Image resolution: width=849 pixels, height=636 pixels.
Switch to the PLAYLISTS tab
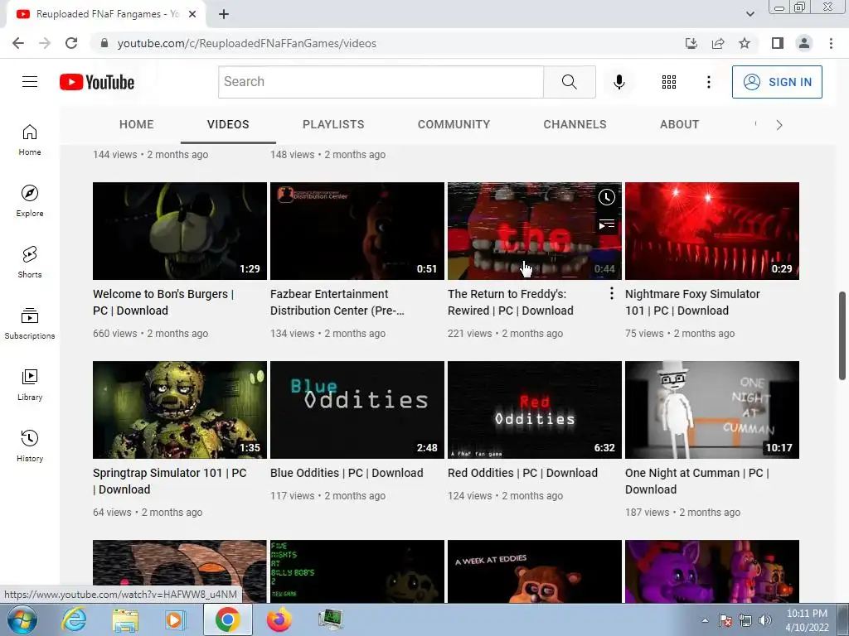point(333,124)
